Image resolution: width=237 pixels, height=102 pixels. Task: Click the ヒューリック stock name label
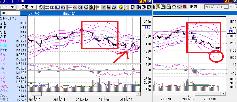point(34,13)
